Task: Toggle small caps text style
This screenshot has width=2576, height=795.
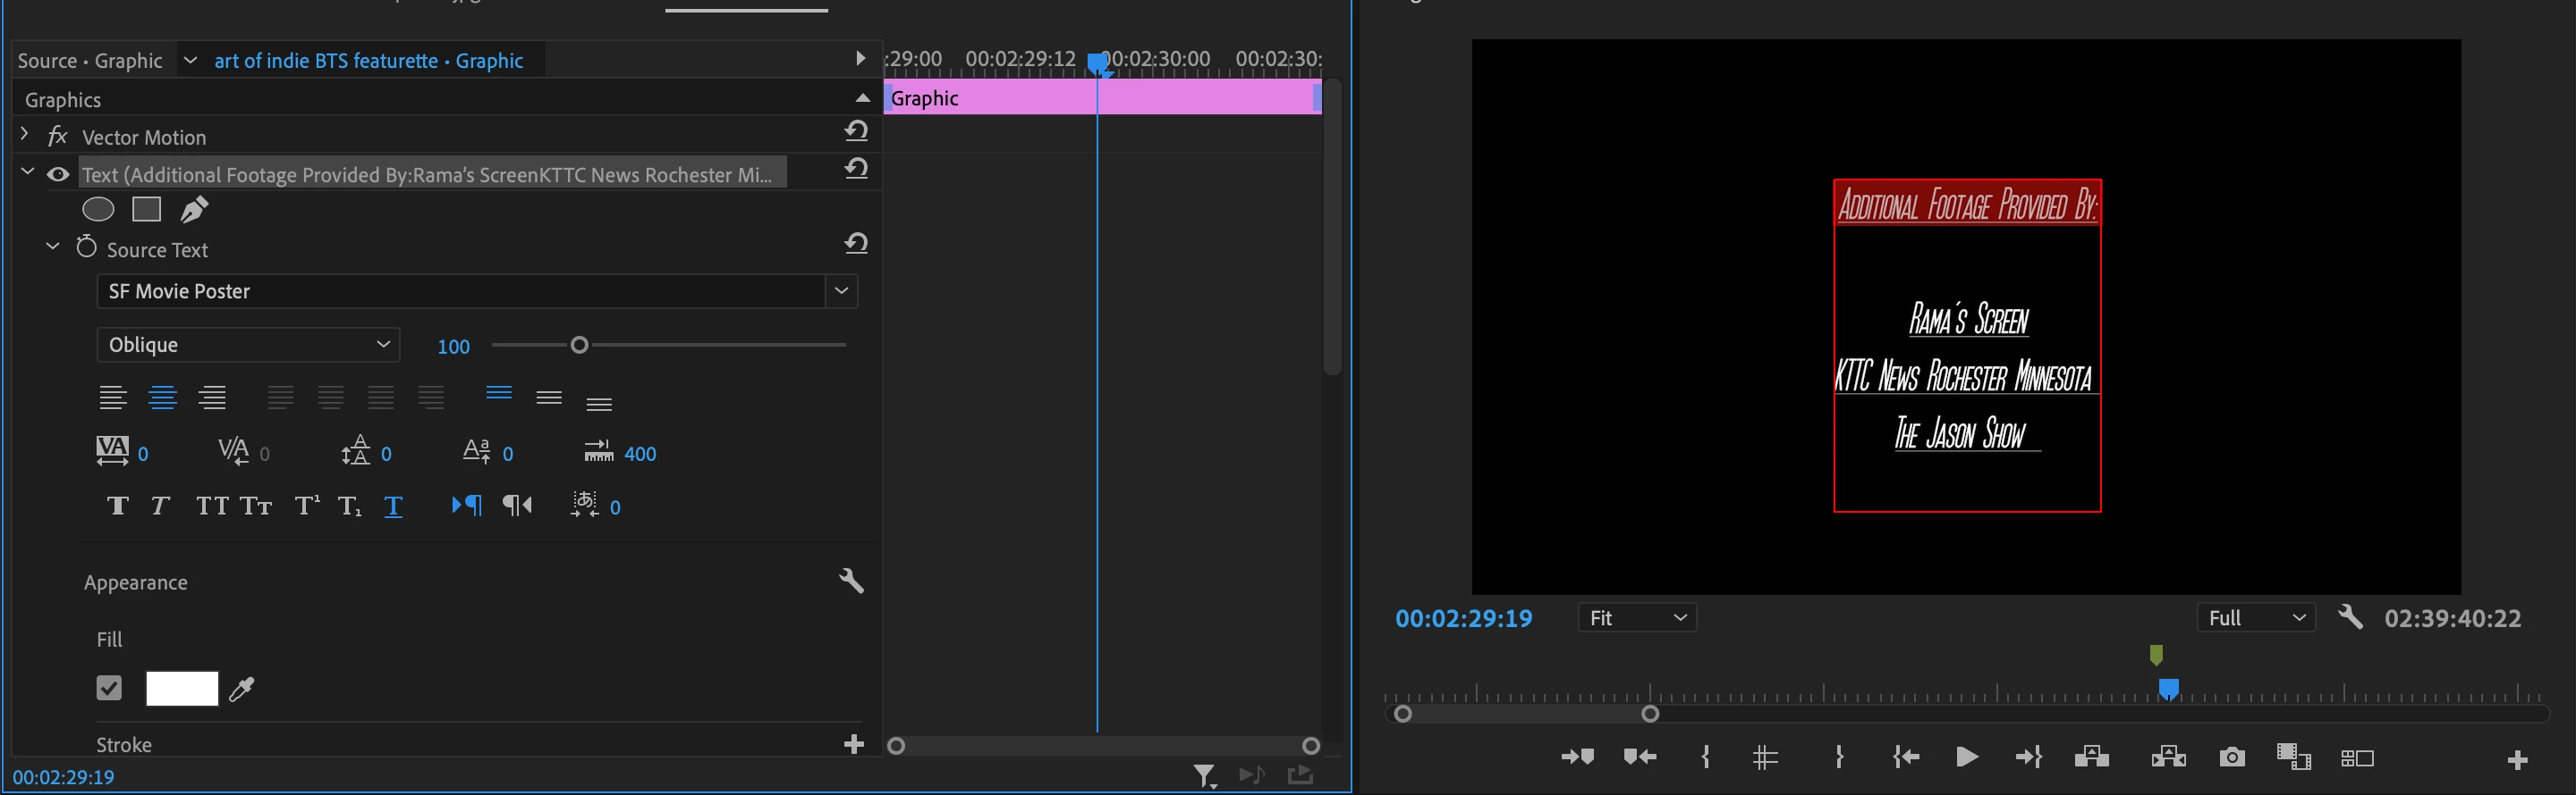Action: pos(256,506)
